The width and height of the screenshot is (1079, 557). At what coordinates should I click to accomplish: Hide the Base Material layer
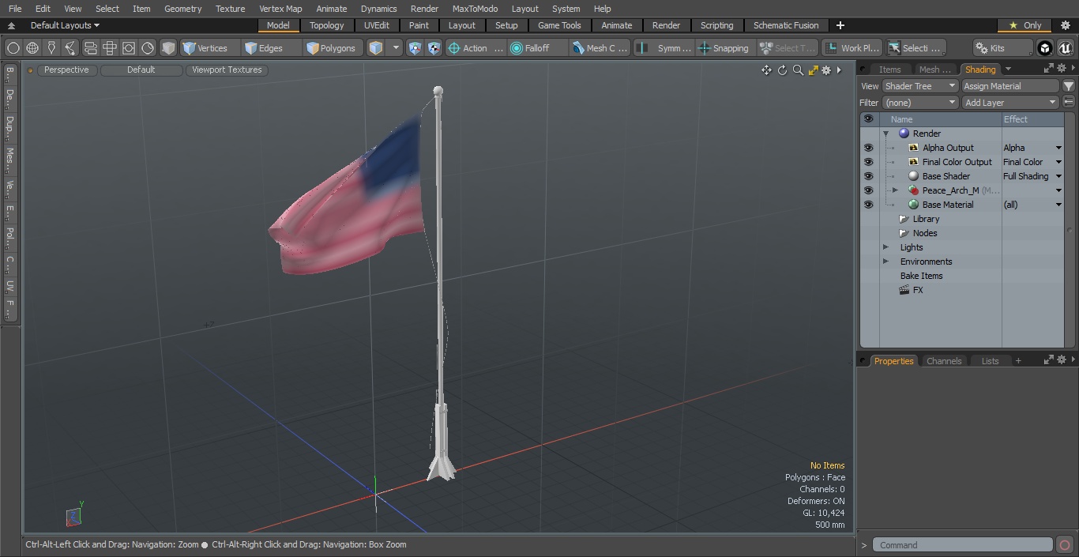click(868, 205)
